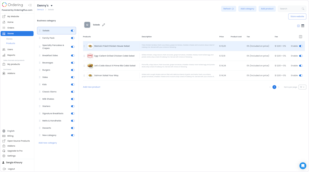
Task: Toggle the Desserts category switch
Action: point(73,128)
